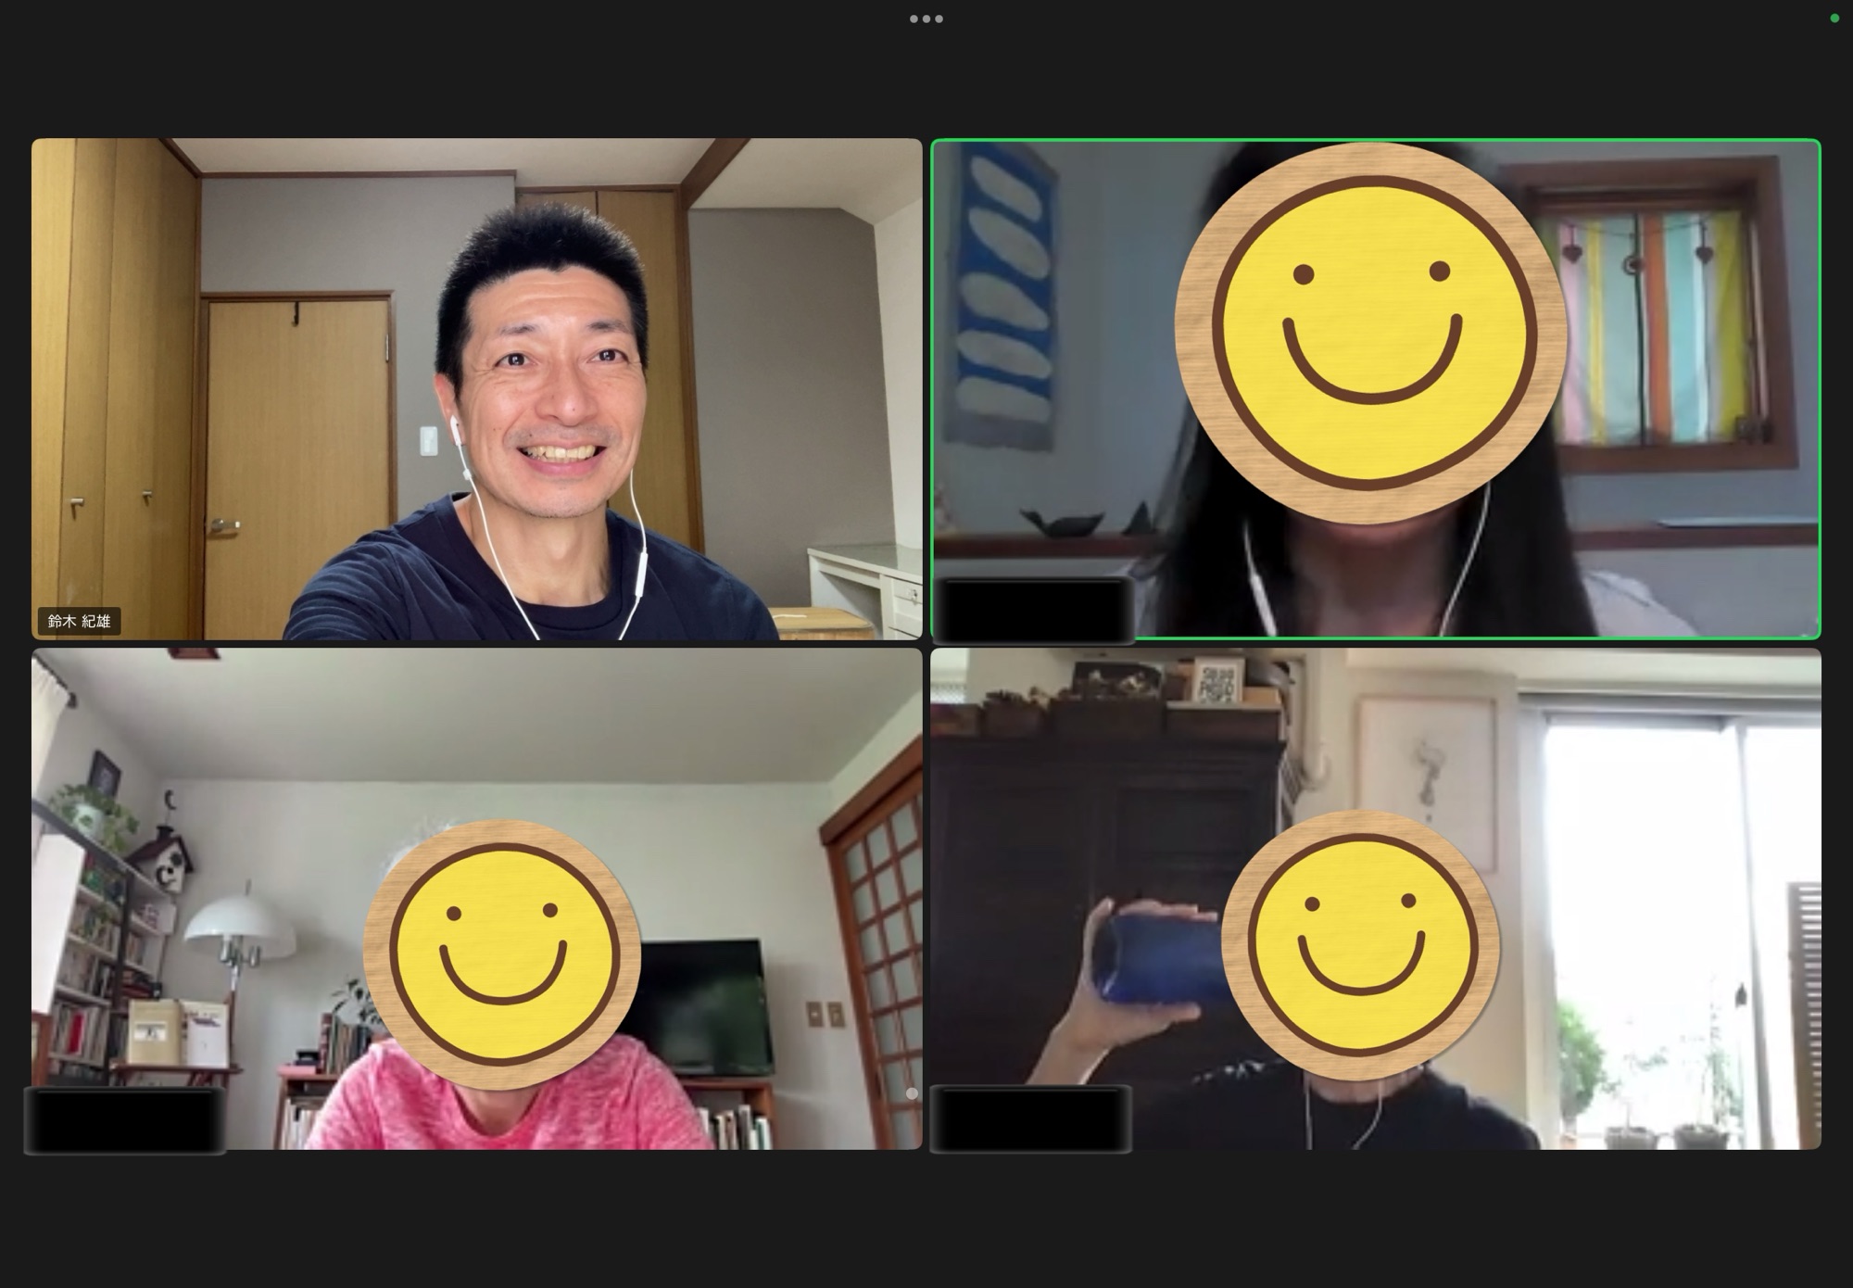Click the green status dot in top-right corner
This screenshot has height=1288, width=1853.
tap(1834, 19)
